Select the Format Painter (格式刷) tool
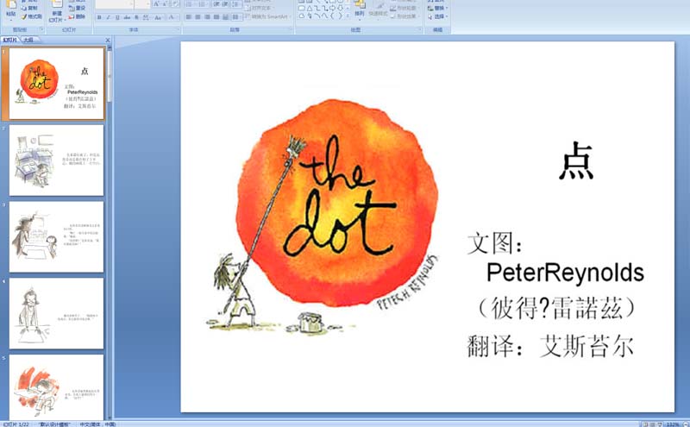This screenshot has height=427, width=690. [32, 16]
